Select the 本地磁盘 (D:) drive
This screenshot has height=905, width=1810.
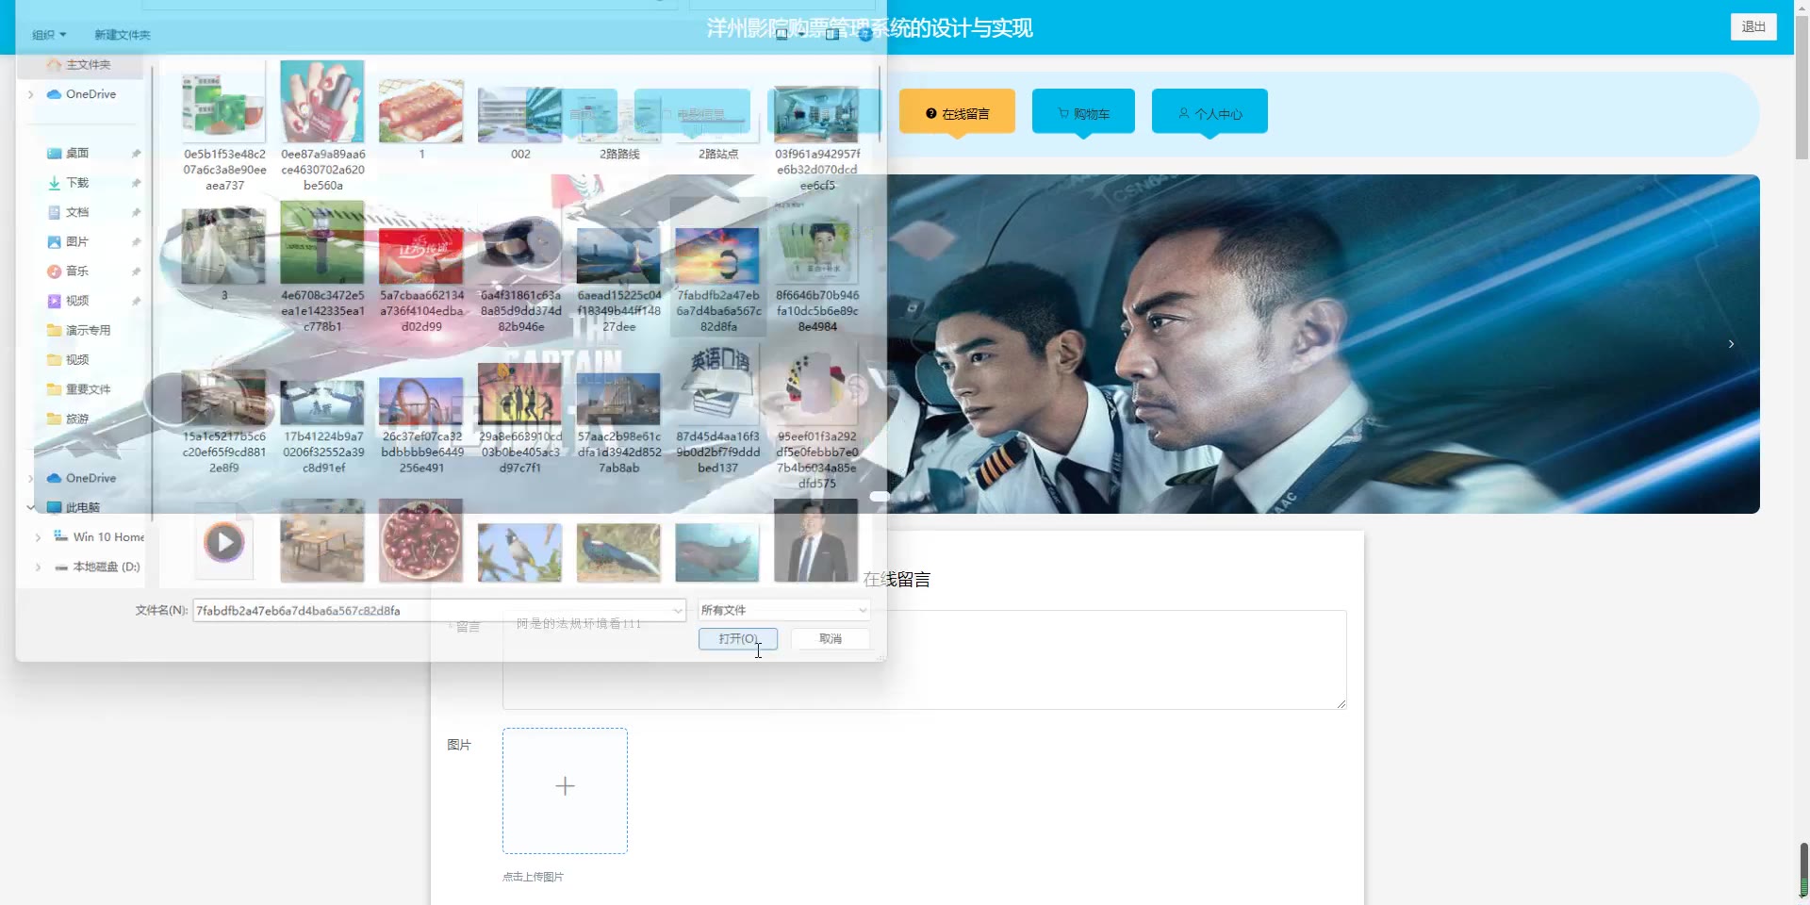click(97, 567)
